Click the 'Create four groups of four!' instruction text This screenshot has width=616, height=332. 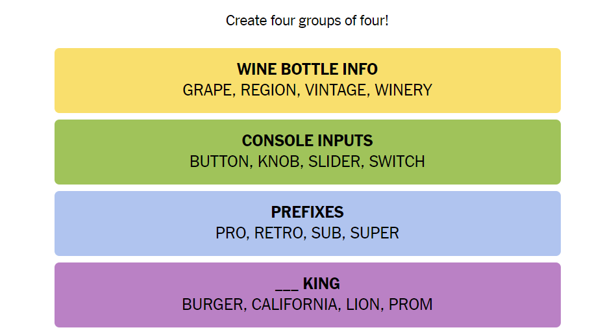[x=307, y=21]
